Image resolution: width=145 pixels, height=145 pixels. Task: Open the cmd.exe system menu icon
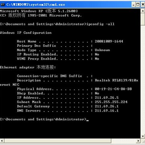(2, 4)
